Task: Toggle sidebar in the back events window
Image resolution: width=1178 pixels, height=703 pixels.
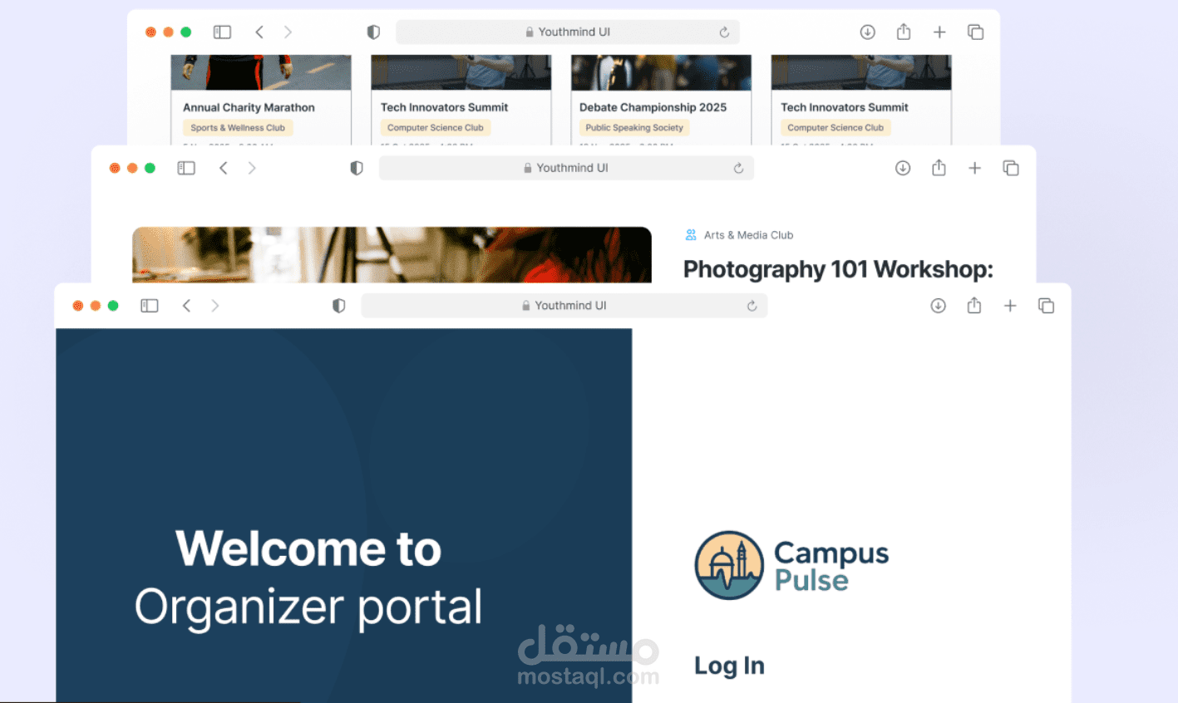Action: coord(222,32)
